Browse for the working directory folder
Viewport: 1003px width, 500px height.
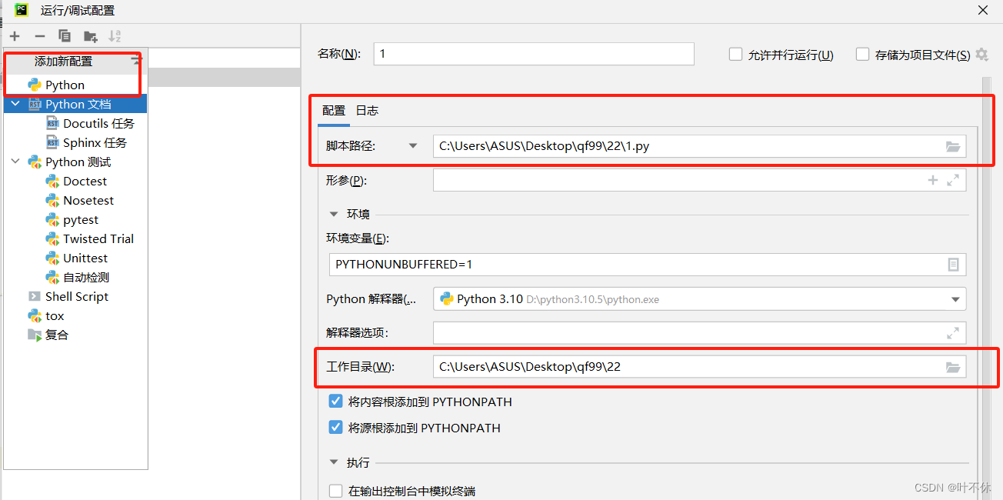[954, 366]
